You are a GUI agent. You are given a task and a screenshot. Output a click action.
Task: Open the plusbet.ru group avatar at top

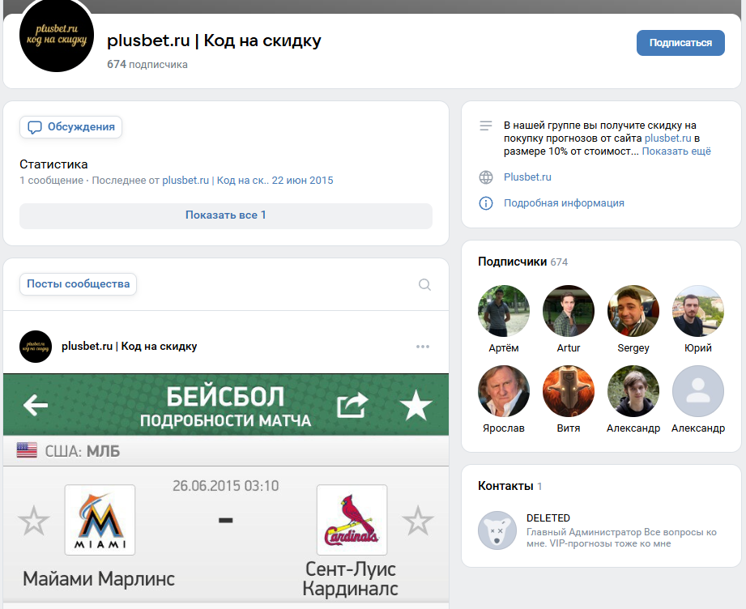[57, 35]
